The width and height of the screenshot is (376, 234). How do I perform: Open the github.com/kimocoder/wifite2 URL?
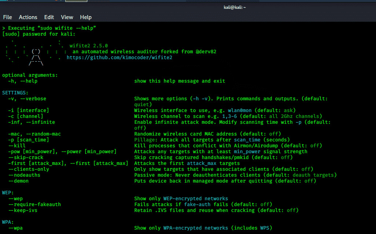tap(120, 57)
